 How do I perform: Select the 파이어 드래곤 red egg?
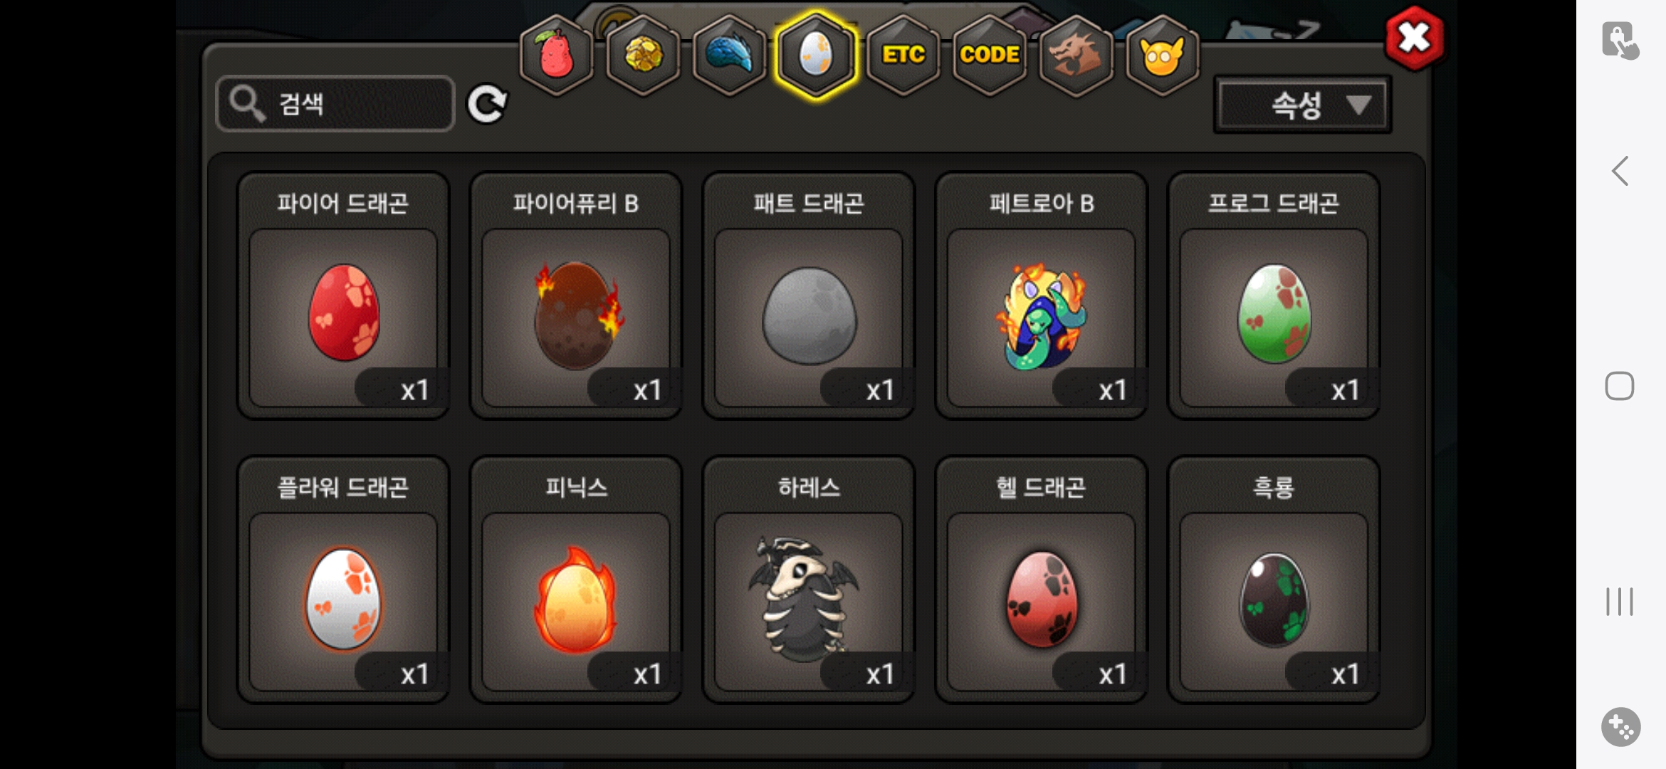343,296
